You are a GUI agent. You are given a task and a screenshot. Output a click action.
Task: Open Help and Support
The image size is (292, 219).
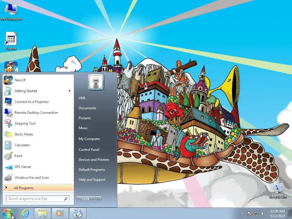tap(92, 180)
